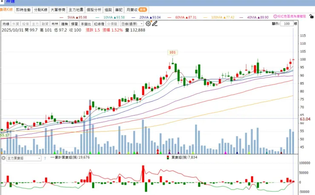Click the 累計買賣超(張) 19,676 legend
Image resolution: width=315 pixels, height=195 pixels.
pos(70,158)
